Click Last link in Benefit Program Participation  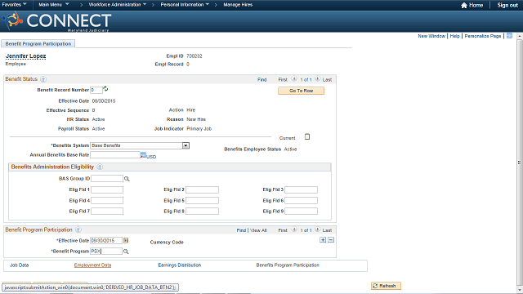point(327,230)
